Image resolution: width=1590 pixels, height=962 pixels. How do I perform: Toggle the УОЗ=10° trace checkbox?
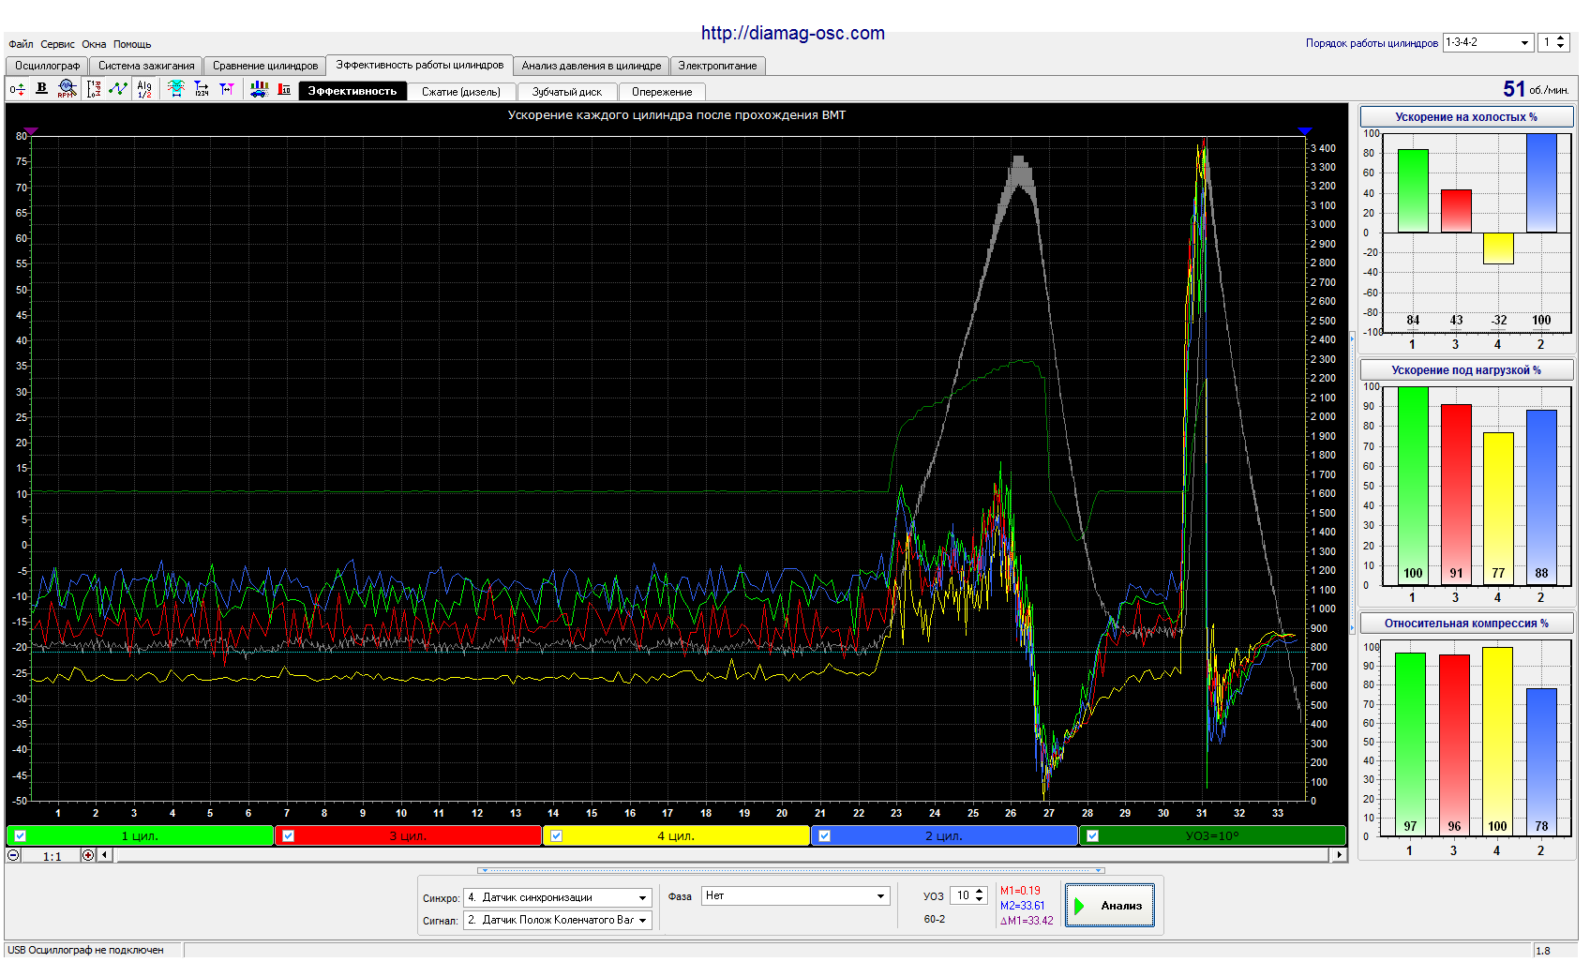tap(1093, 836)
